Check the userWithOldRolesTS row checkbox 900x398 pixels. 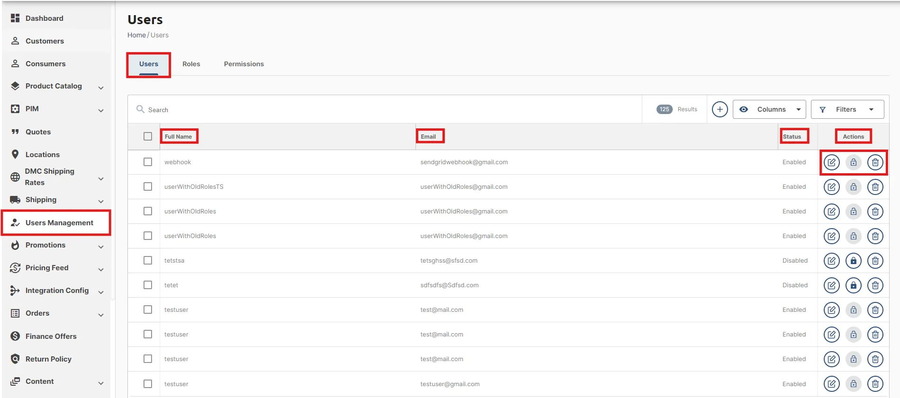[x=148, y=186]
